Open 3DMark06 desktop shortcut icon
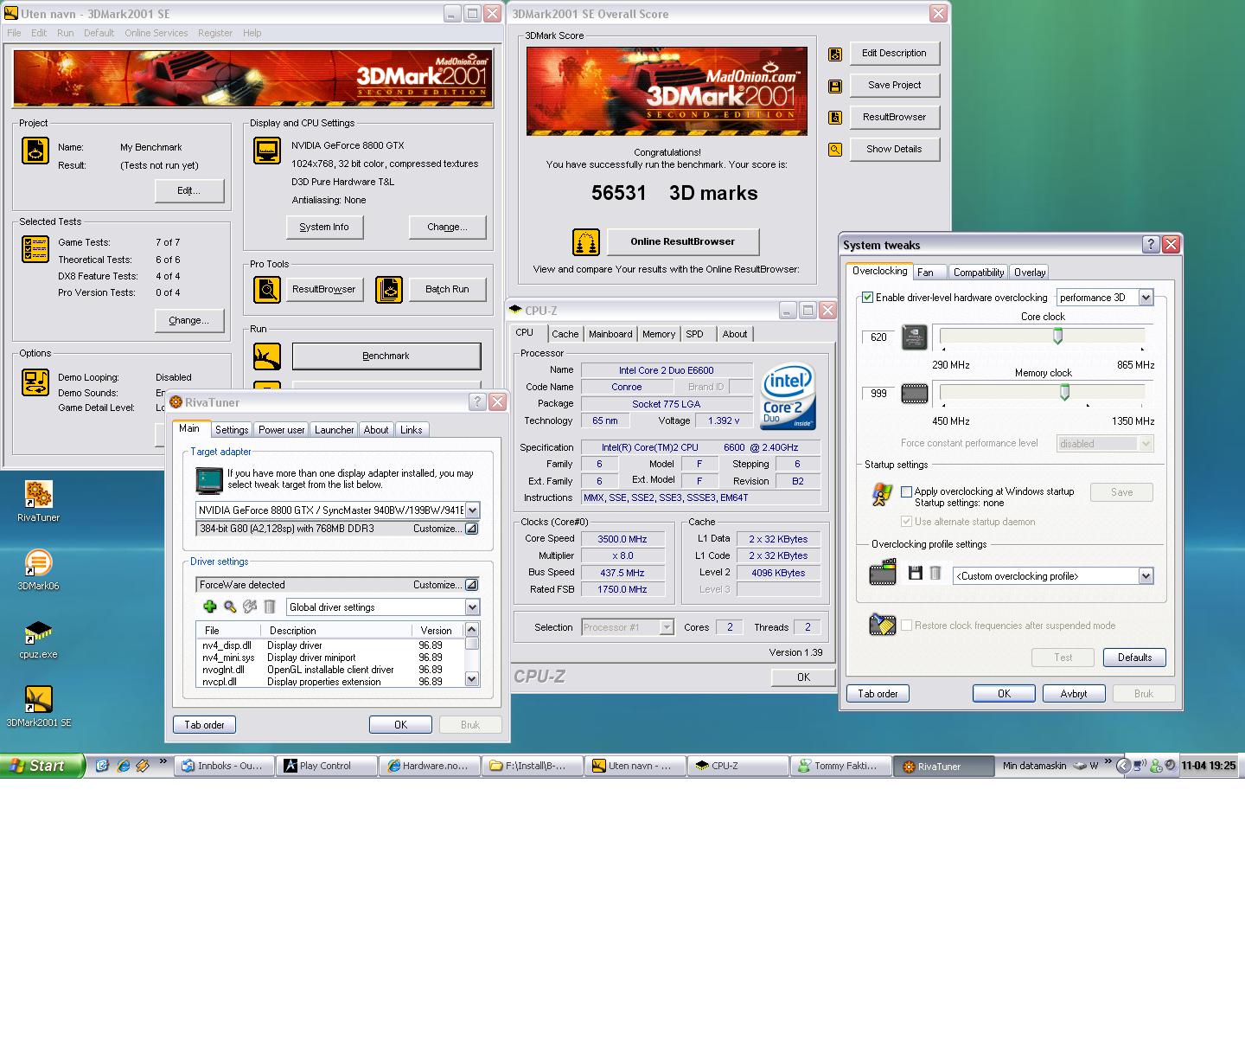1245x1059 pixels. 38,562
